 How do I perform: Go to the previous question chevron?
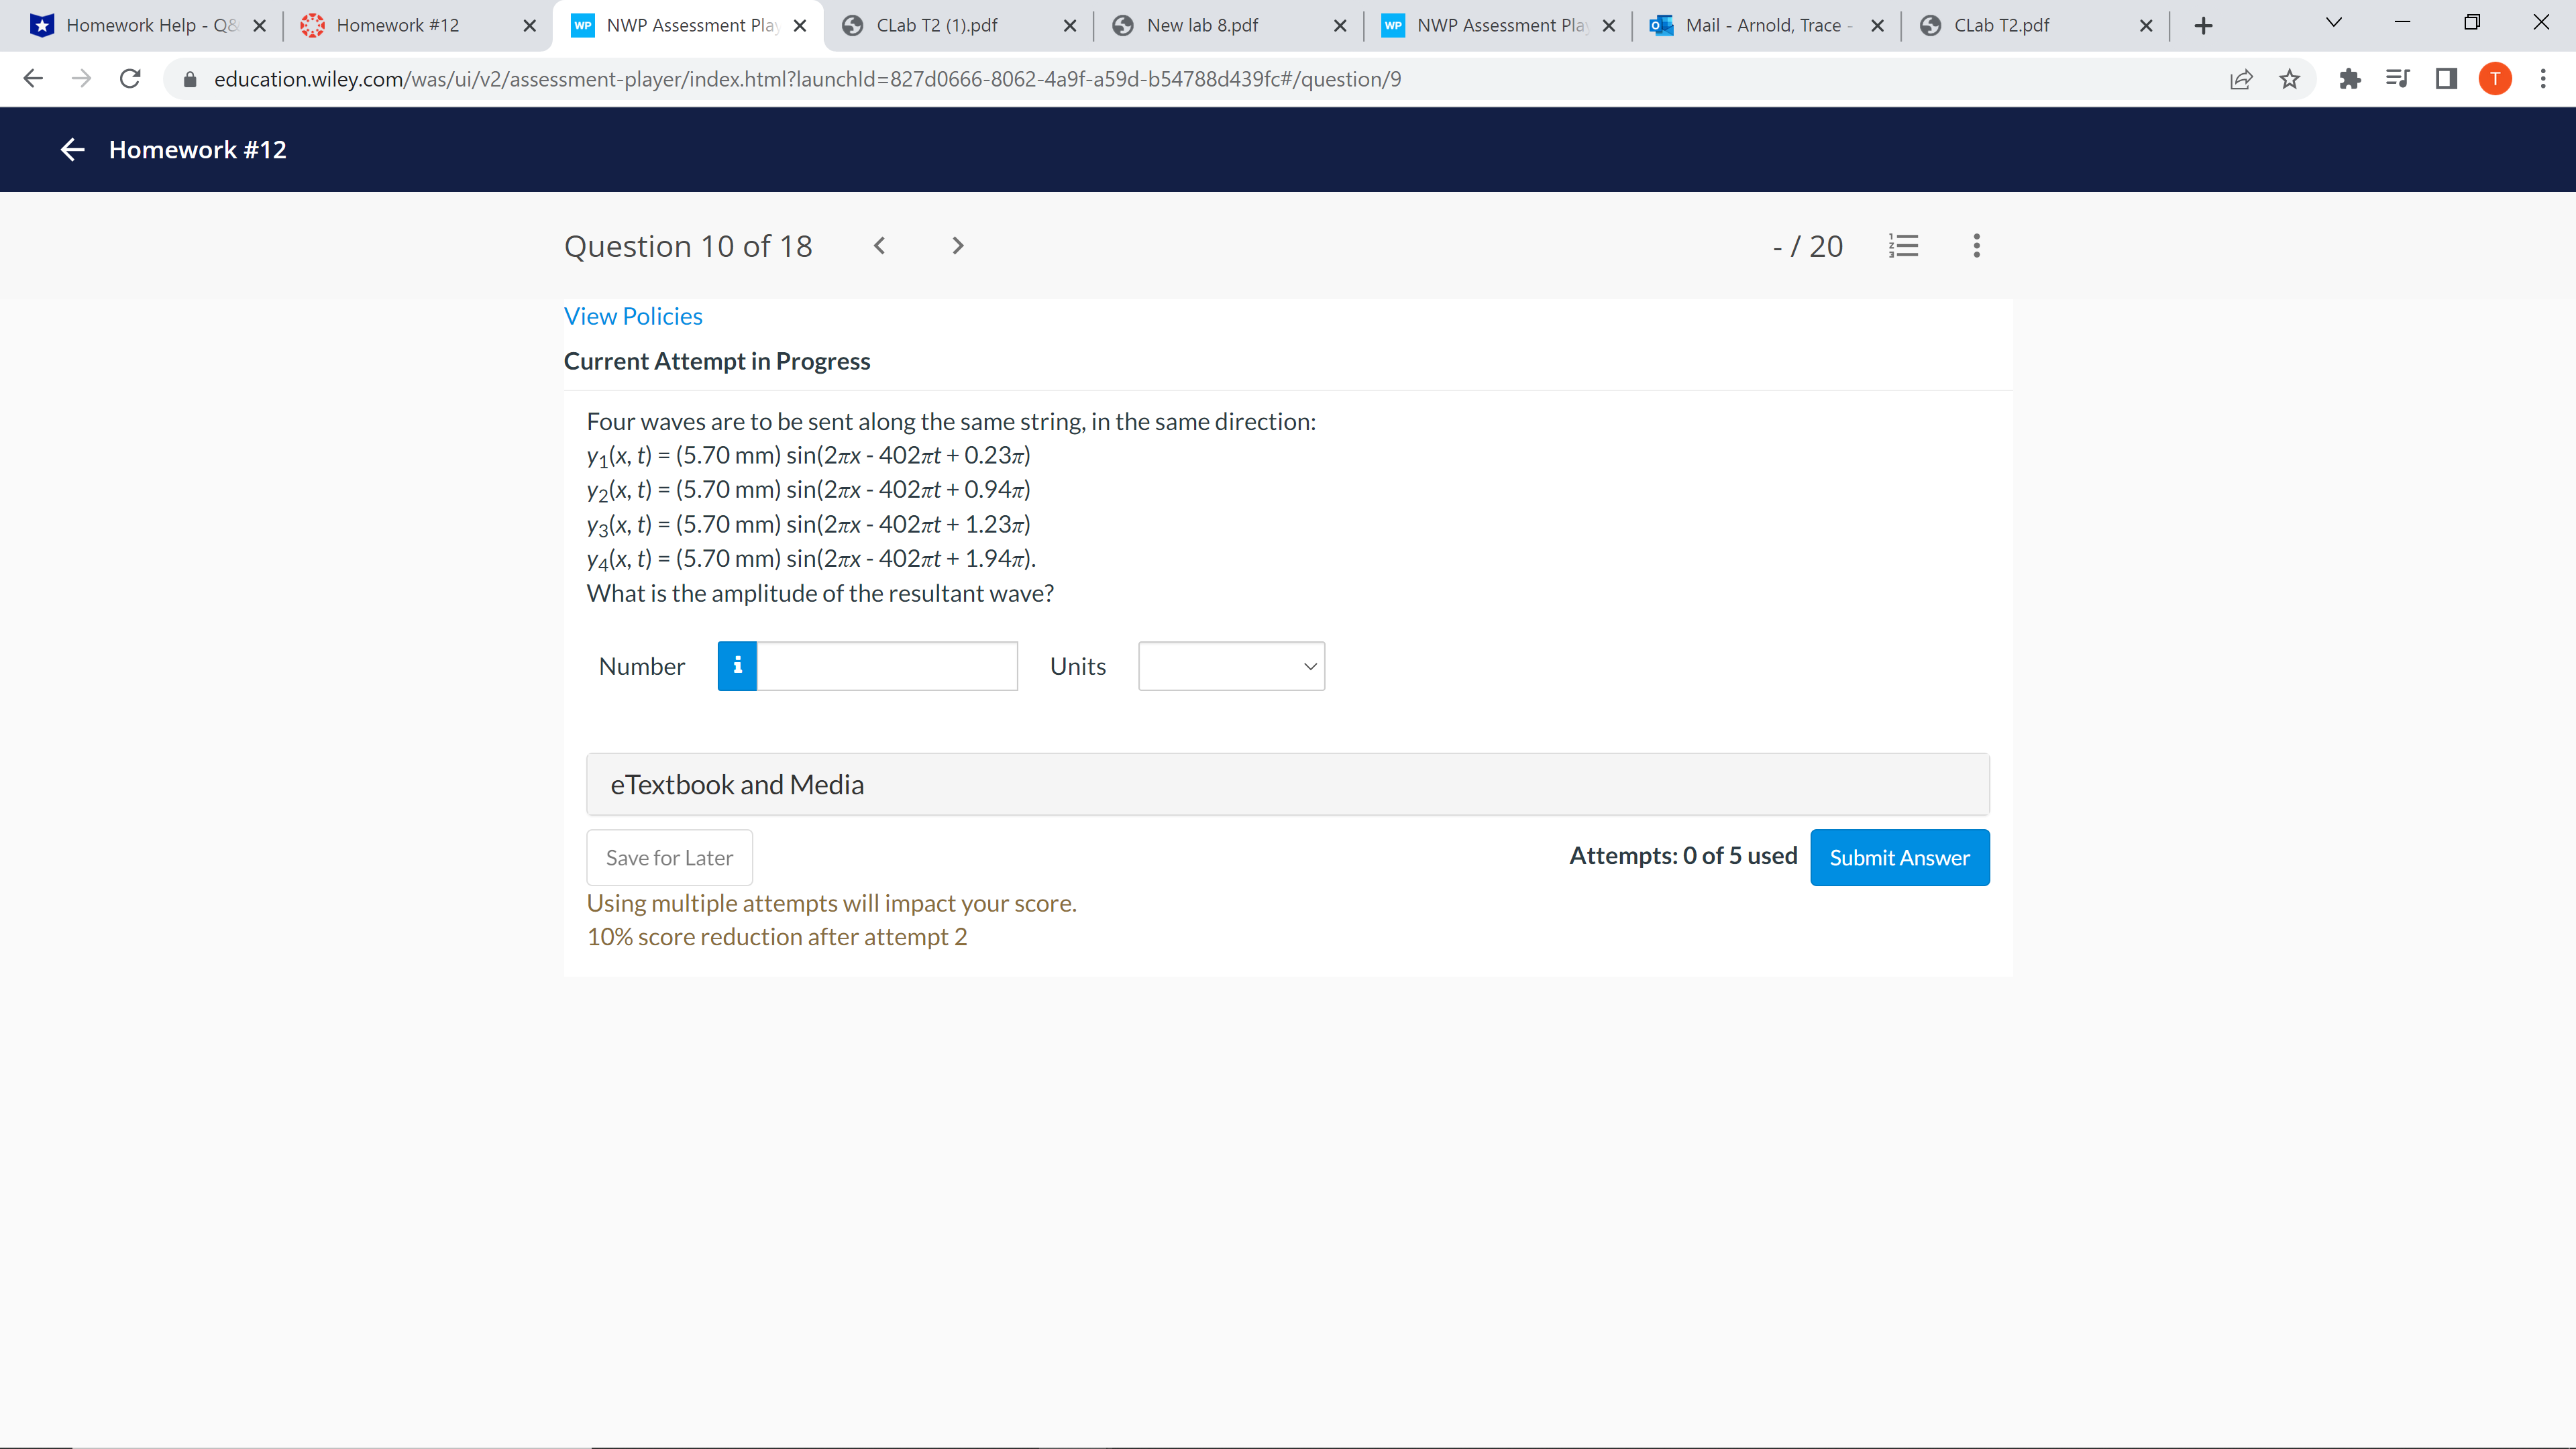coord(879,246)
